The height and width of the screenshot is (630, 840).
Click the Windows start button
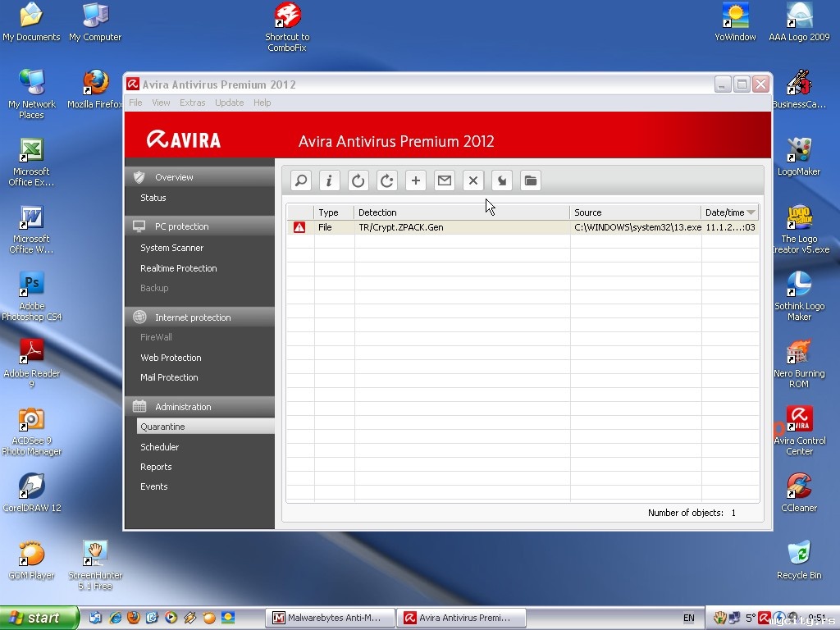tap(39, 618)
